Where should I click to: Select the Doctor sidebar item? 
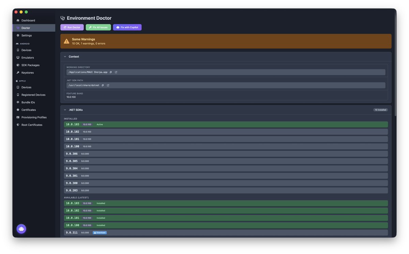click(x=34, y=28)
